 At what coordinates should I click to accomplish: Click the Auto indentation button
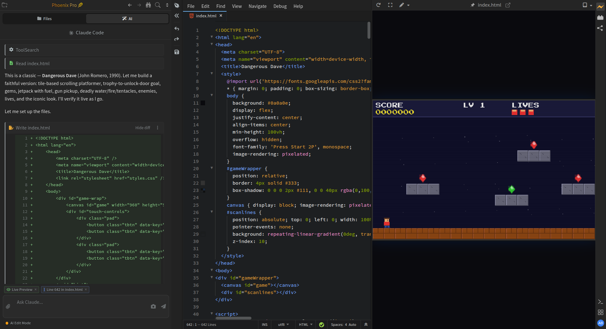pos(352,325)
